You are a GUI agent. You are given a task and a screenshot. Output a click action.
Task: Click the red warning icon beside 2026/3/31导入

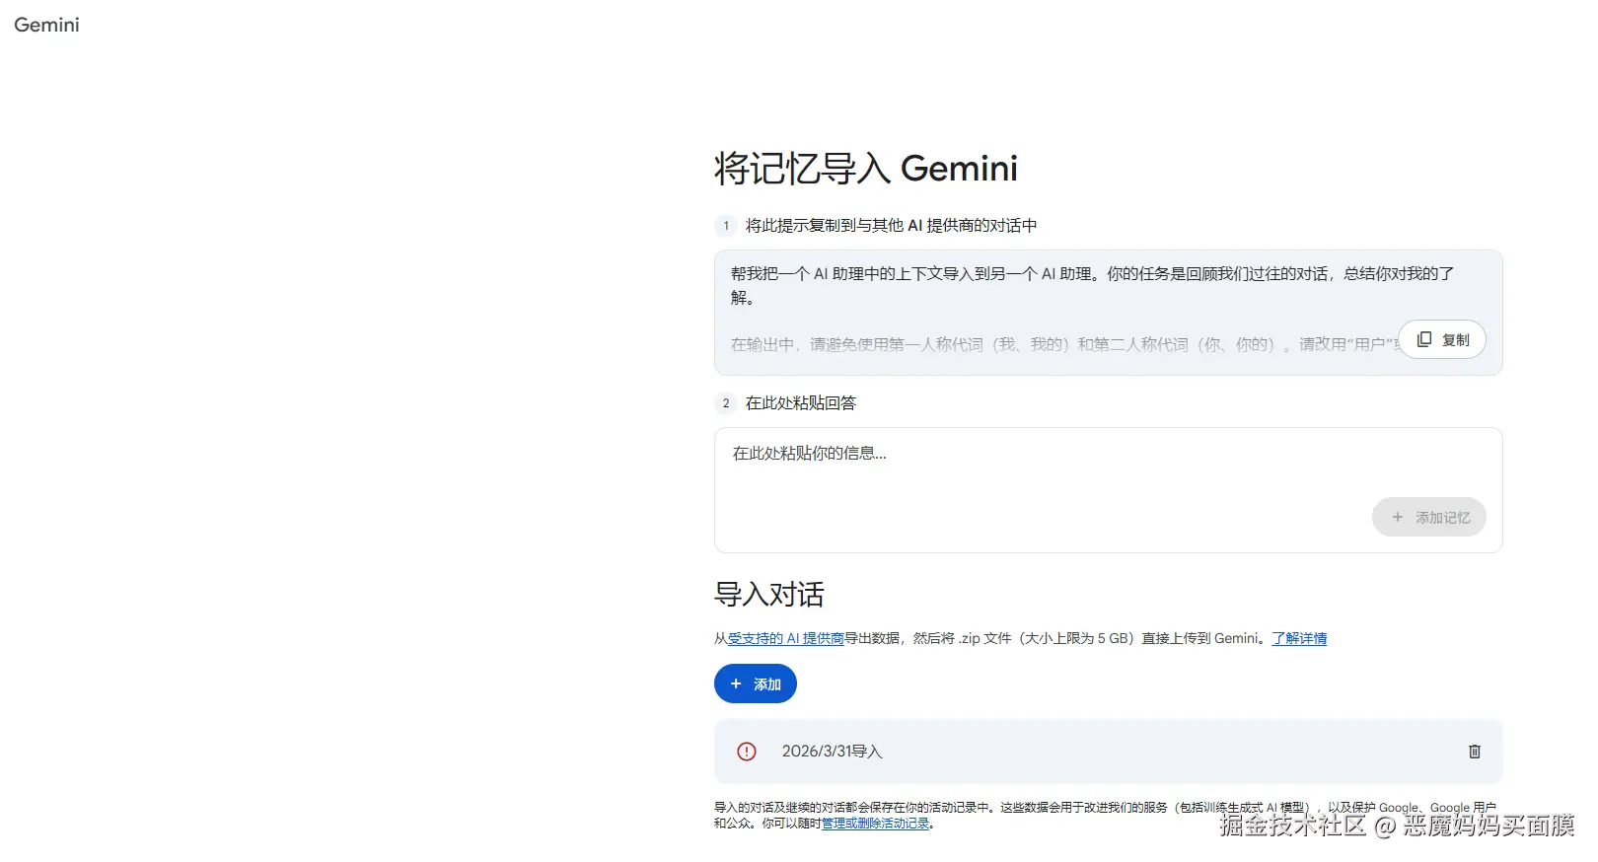click(x=747, y=752)
